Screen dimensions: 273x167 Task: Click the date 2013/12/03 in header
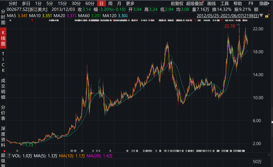(63, 10)
